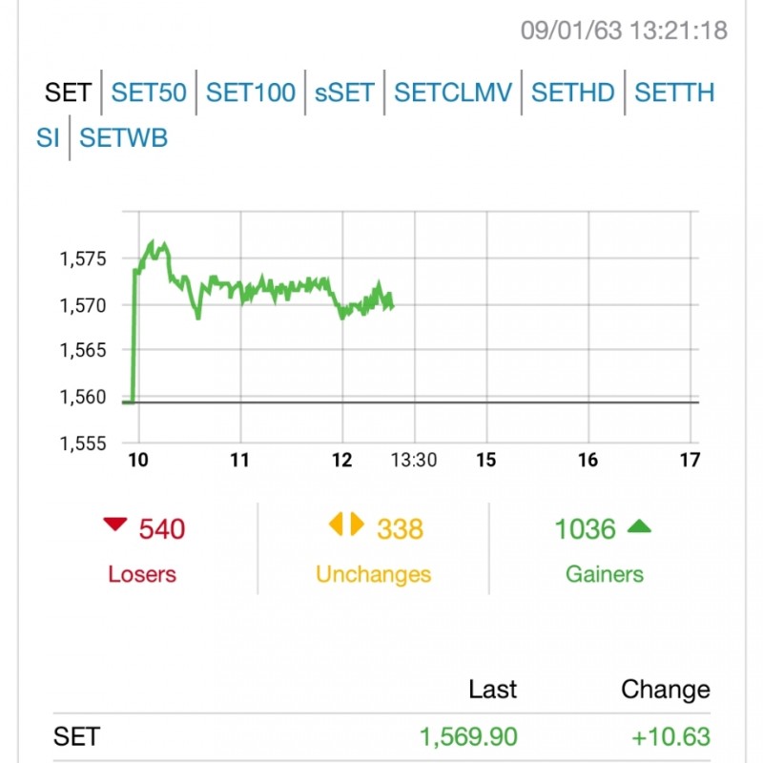This screenshot has height=763, width=763.
Task: Switch to the sSET tab
Action: (344, 93)
